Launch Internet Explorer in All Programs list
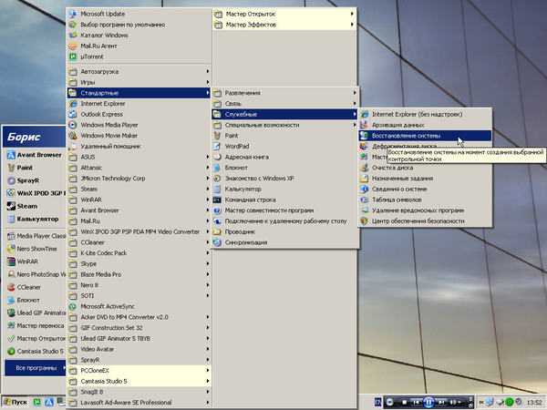The width and height of the screenshot is (547, 410). 139,104
